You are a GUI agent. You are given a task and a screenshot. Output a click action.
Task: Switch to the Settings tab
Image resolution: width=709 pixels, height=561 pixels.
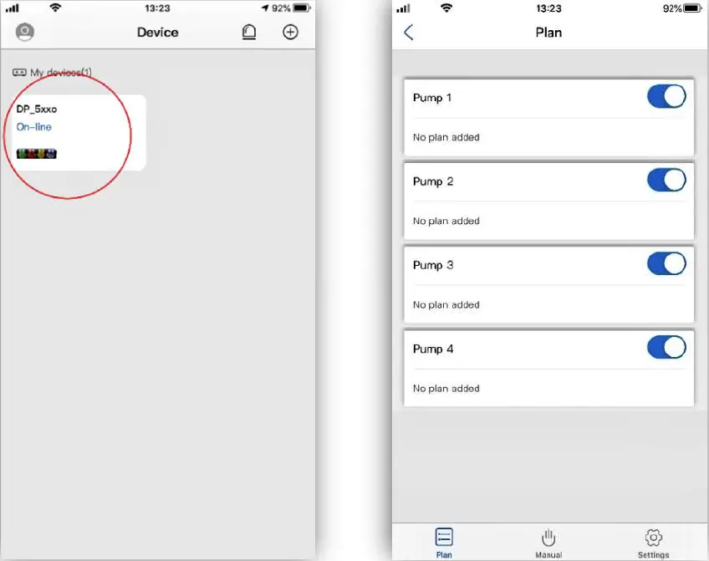pyautogui.click(x=653, y=543)
